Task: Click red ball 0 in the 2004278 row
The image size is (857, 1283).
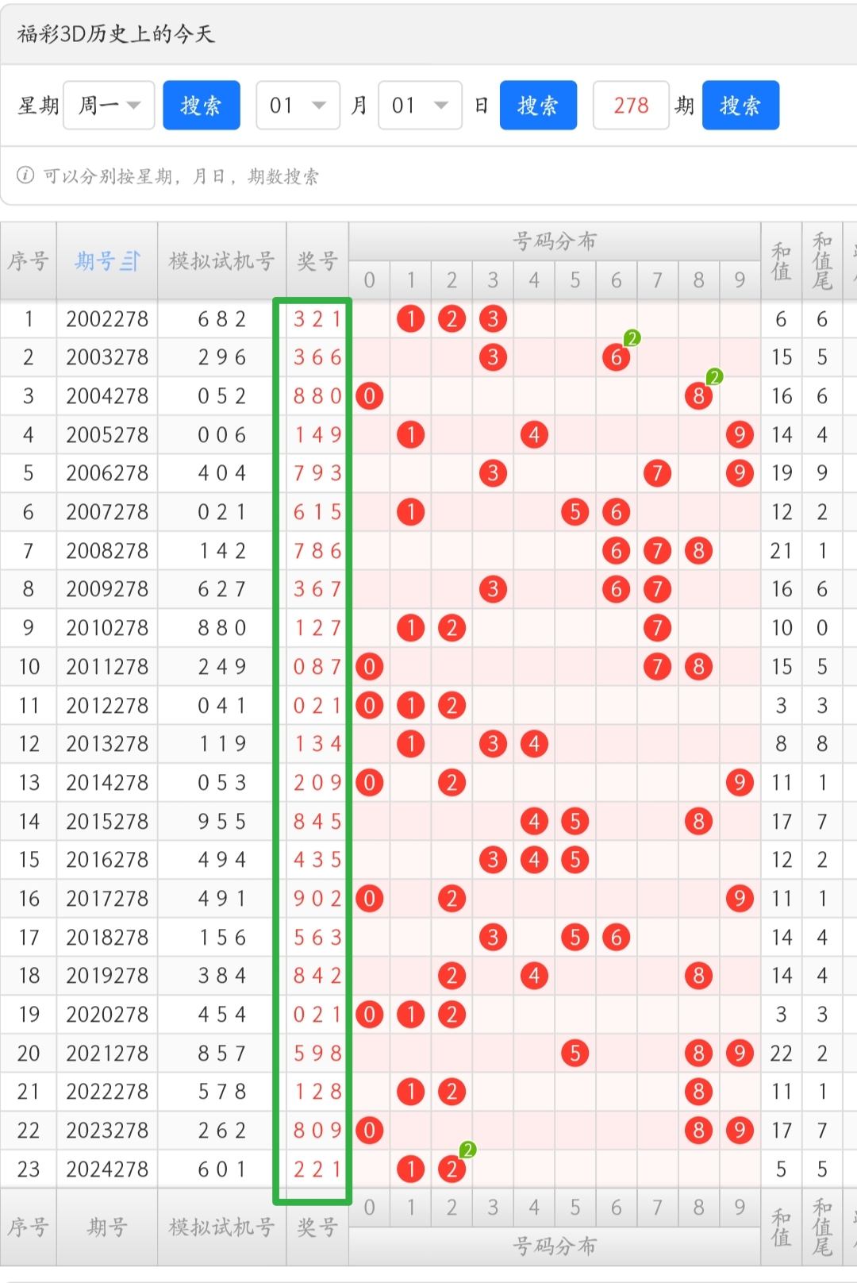Action: pyautogui.click(x=370, y=396)
